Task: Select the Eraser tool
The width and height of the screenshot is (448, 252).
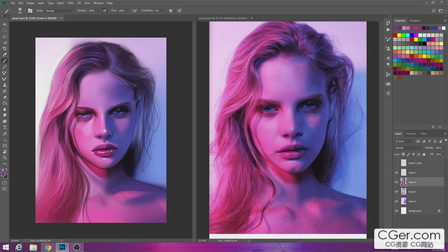Action: click(x=5, y=97)
